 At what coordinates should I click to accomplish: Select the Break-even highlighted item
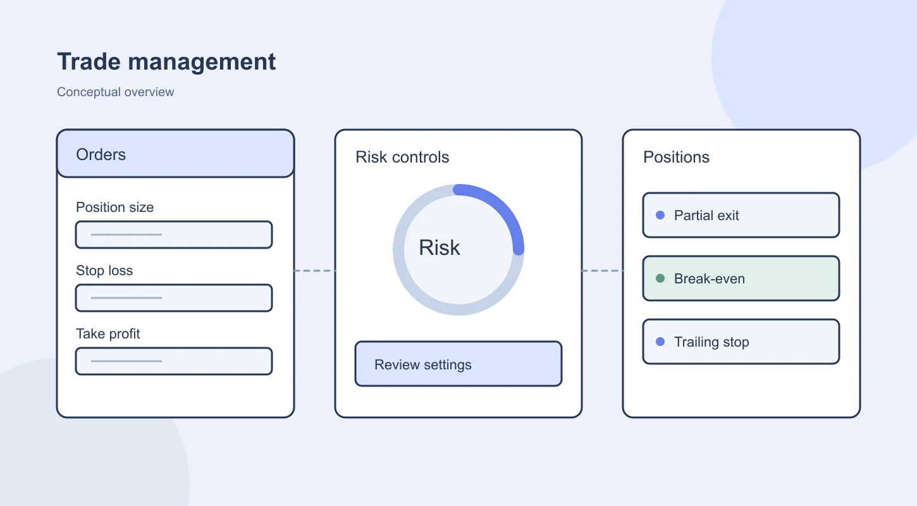[x=741, y=278]
